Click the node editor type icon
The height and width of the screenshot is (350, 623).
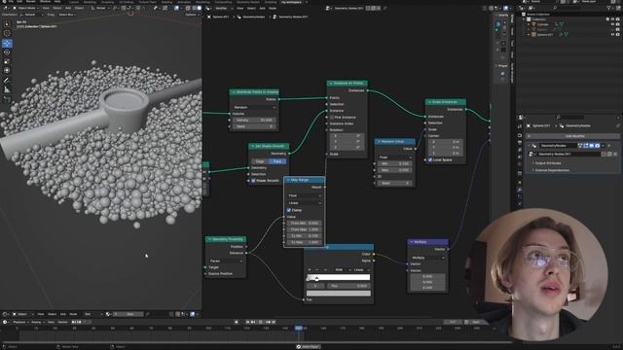(207, 8)
